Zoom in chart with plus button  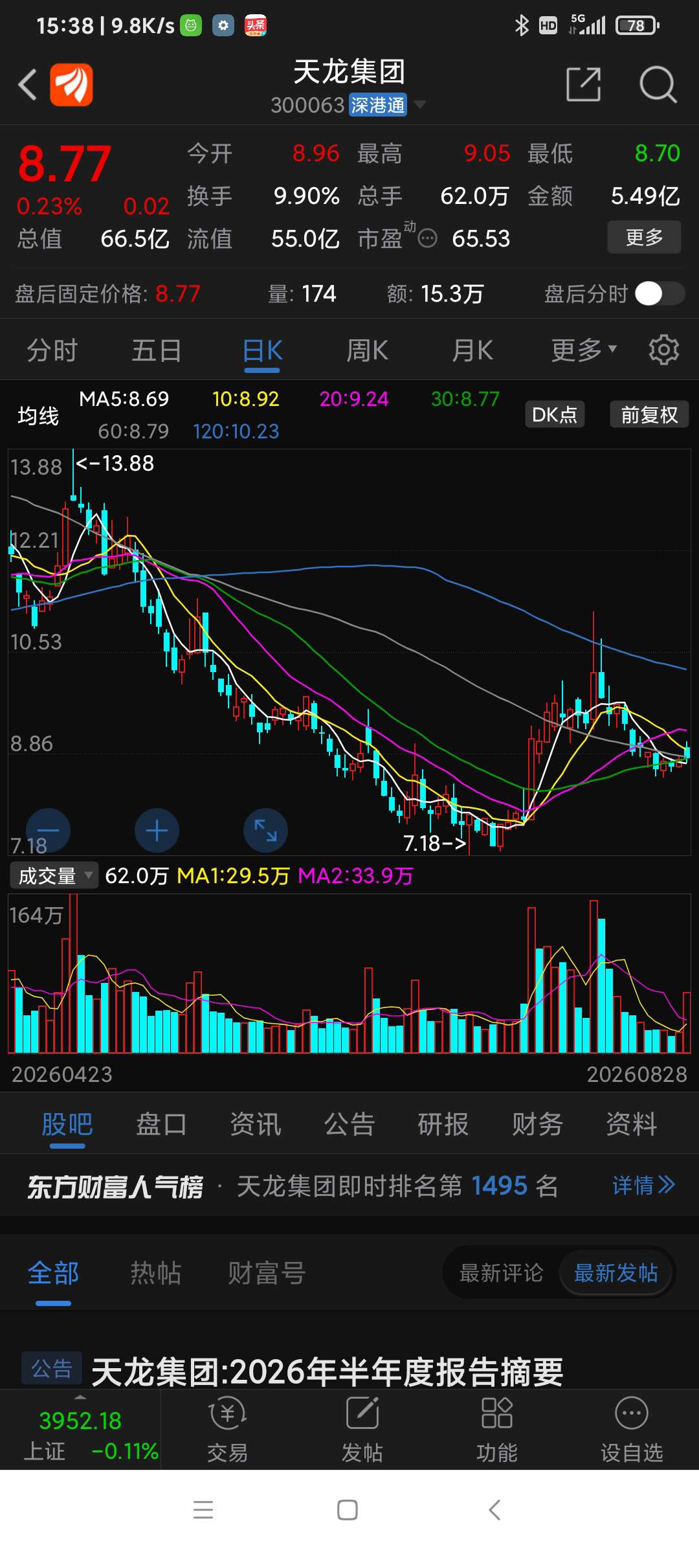click(x=157, y=830)
